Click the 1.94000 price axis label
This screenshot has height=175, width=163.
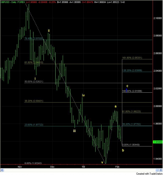pyautogui.click(x=158, y=159)
